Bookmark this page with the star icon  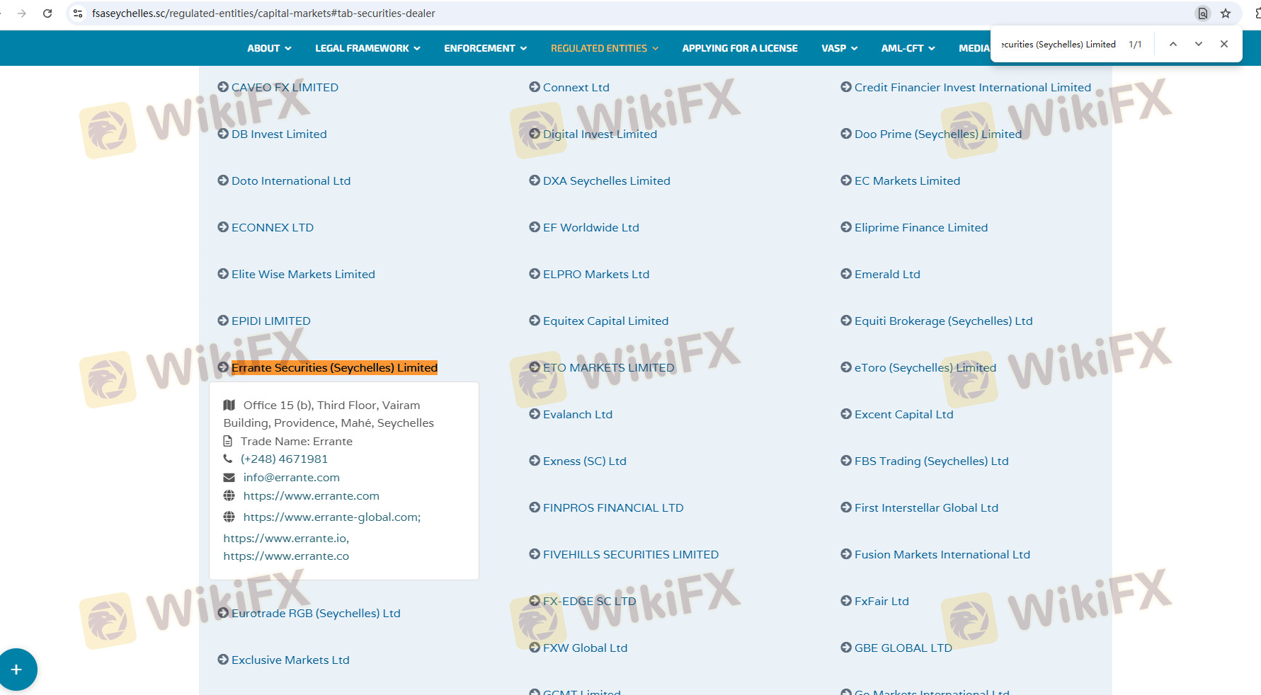point(1226,13)
